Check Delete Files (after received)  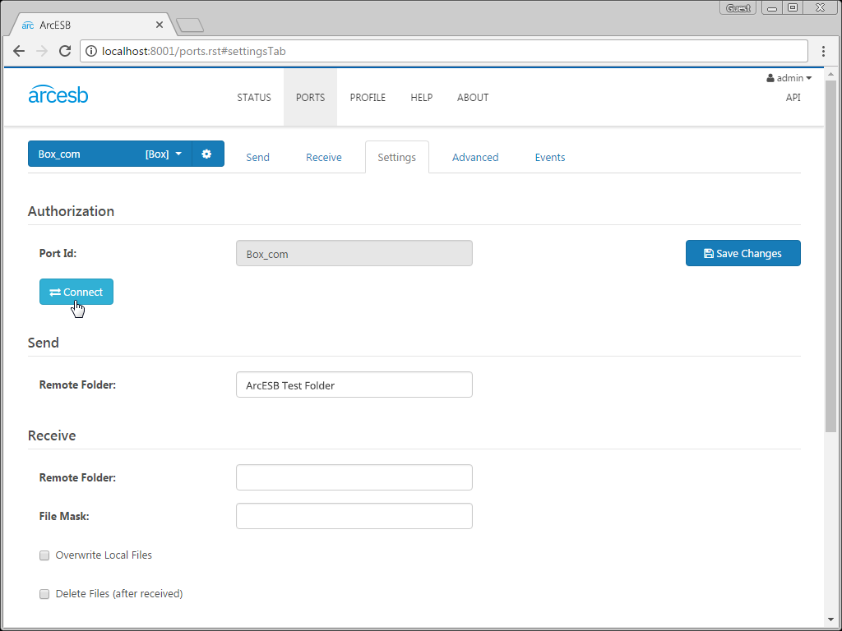pyautogui.click(x=44, y=594)
